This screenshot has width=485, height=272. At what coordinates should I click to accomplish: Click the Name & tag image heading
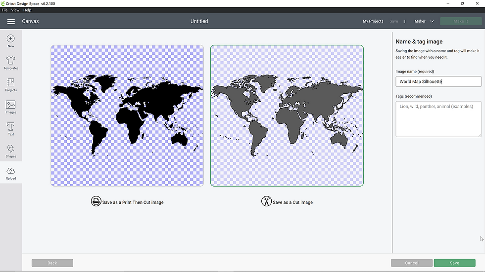419,41
